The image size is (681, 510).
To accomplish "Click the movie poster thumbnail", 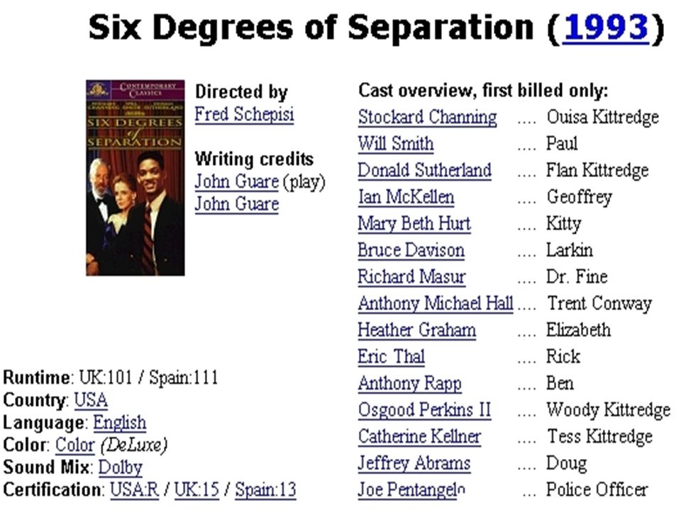I will pyautogui.click(x=135, y=177).
